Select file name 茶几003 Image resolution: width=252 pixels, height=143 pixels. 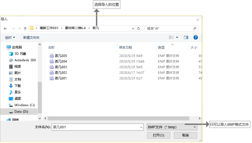61,67
